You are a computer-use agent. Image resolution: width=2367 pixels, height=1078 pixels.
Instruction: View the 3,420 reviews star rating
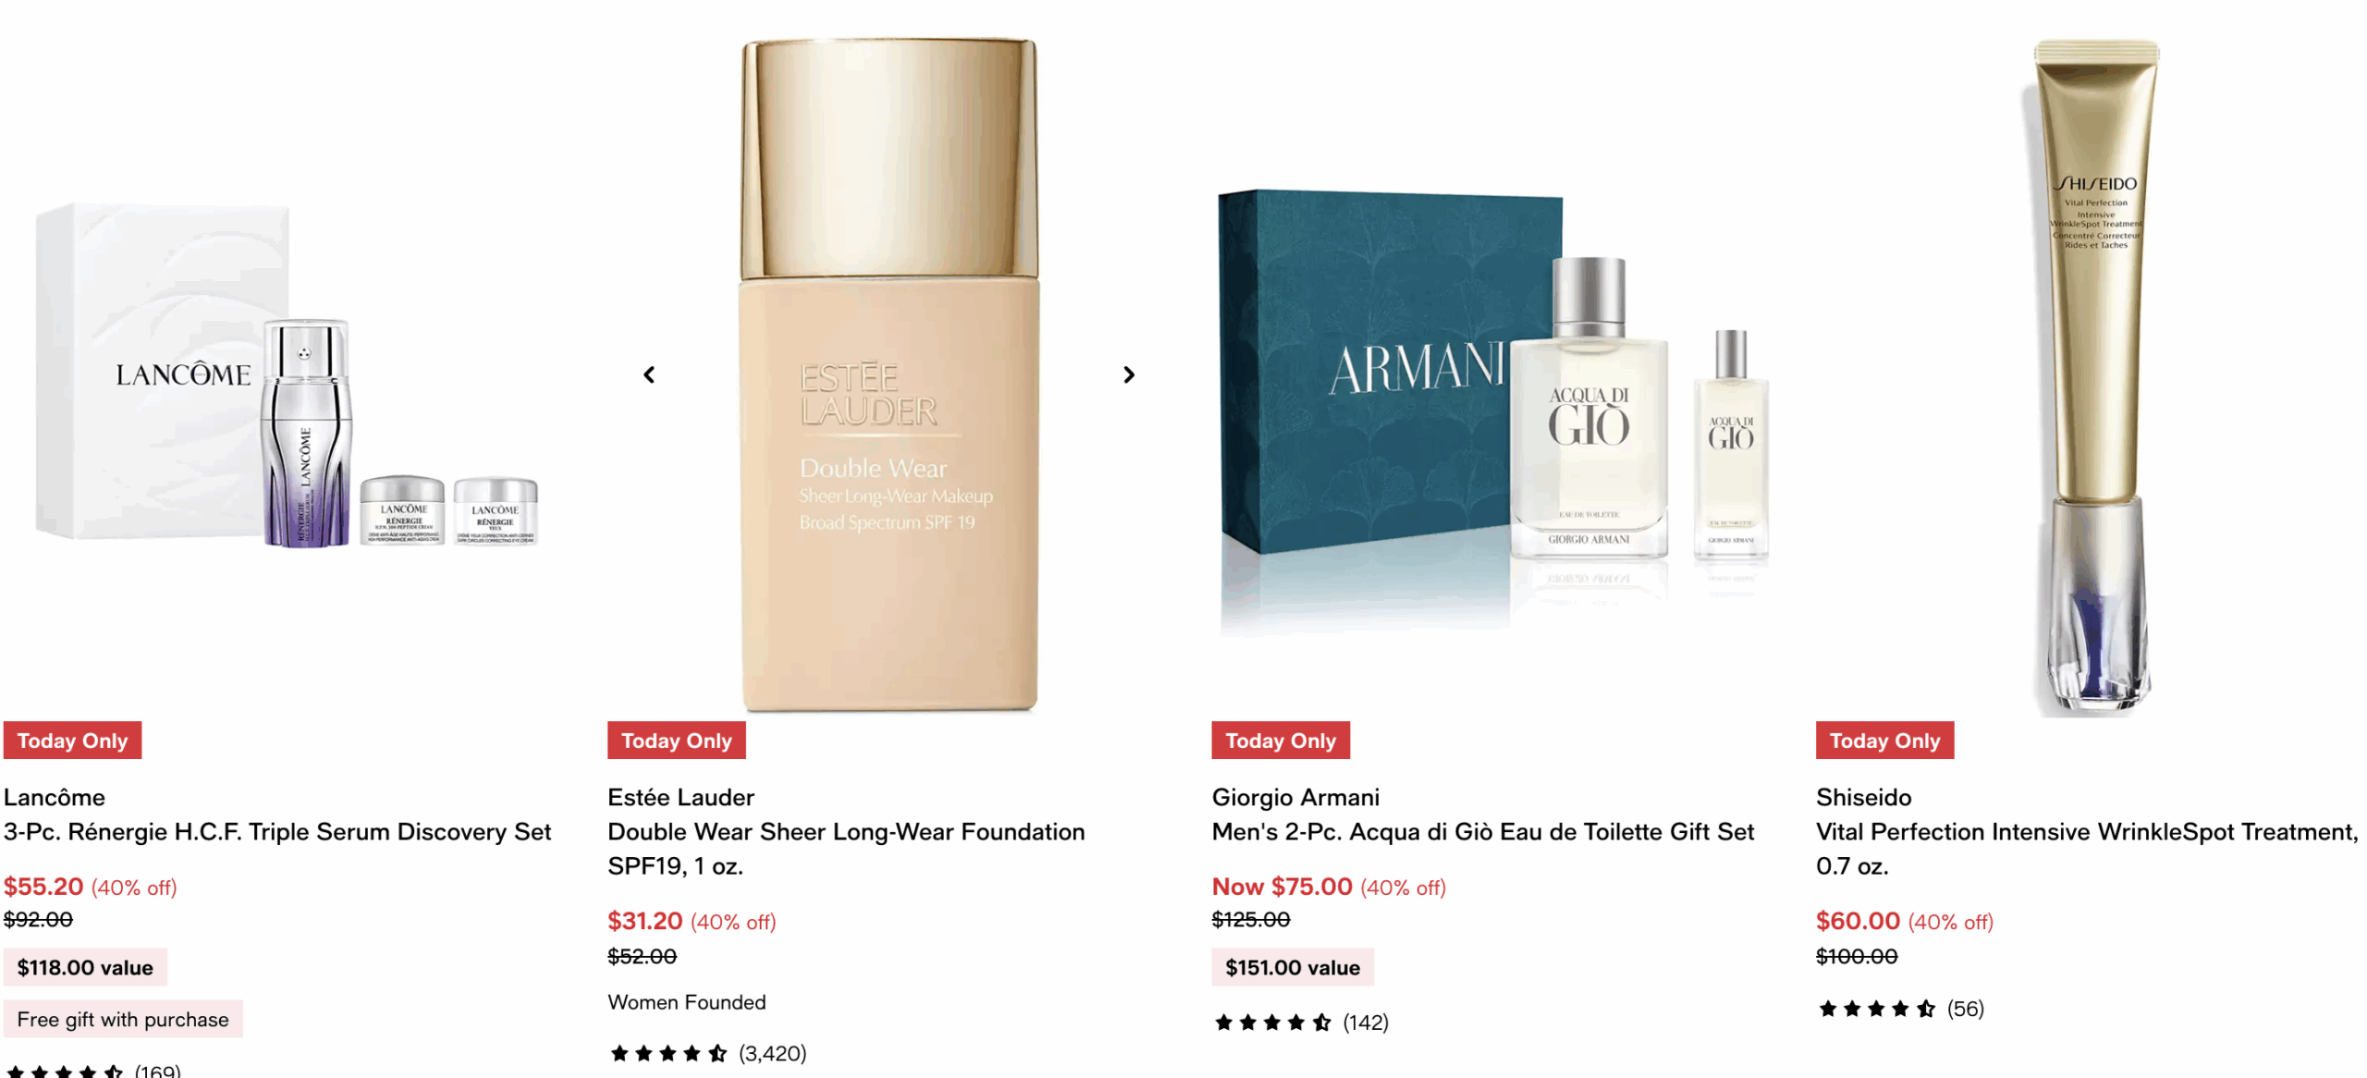point(707,1053)
